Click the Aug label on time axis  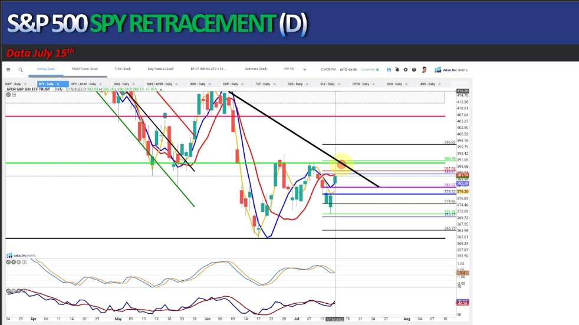click(x=407, y=319)
